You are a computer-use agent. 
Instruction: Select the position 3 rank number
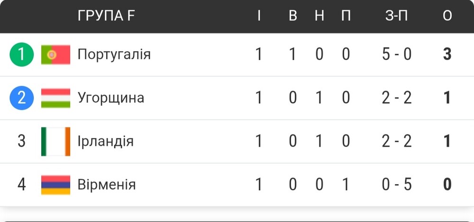click(x=21, y=142)
